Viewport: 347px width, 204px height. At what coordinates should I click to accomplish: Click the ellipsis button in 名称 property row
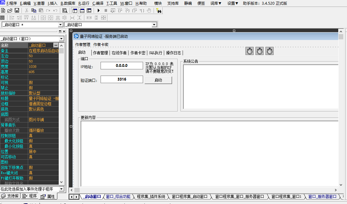[56, 45]
